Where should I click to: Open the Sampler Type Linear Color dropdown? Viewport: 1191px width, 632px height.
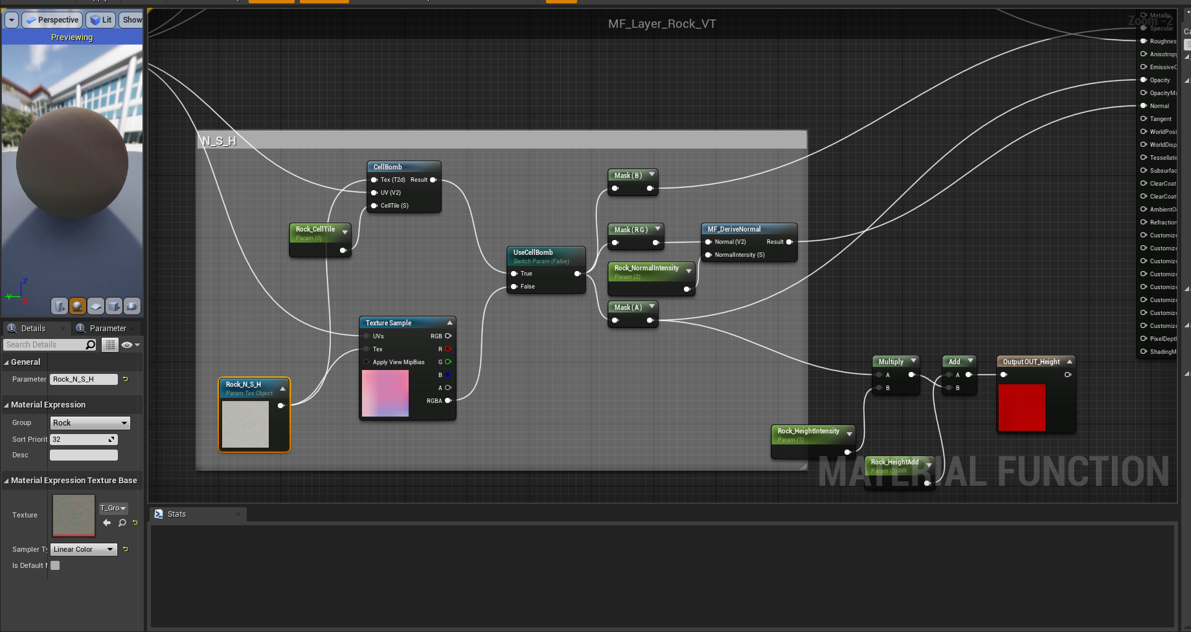point(84,549)
